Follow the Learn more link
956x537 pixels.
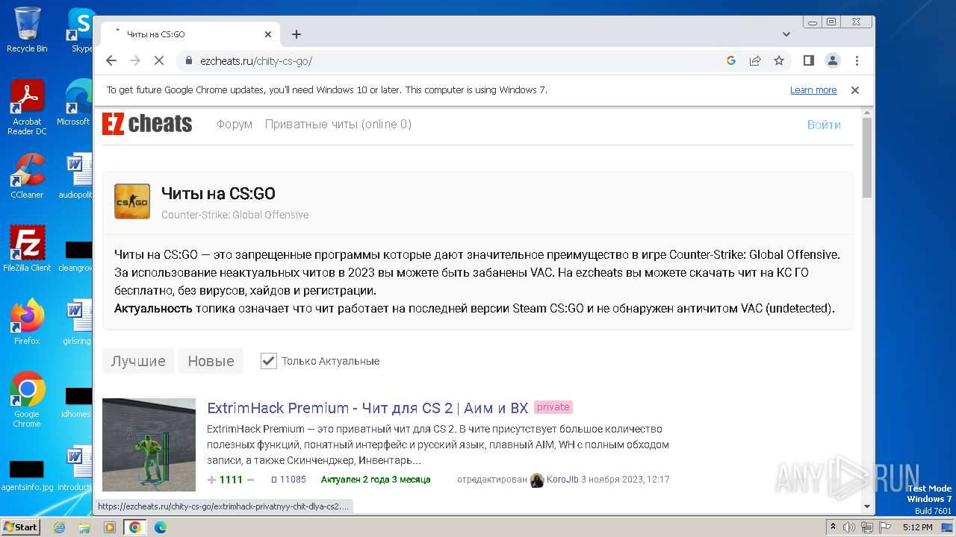click(813, 89)
